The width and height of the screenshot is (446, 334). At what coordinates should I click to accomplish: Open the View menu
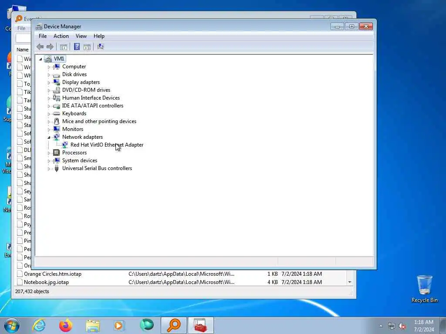click(x=81, y=36)
